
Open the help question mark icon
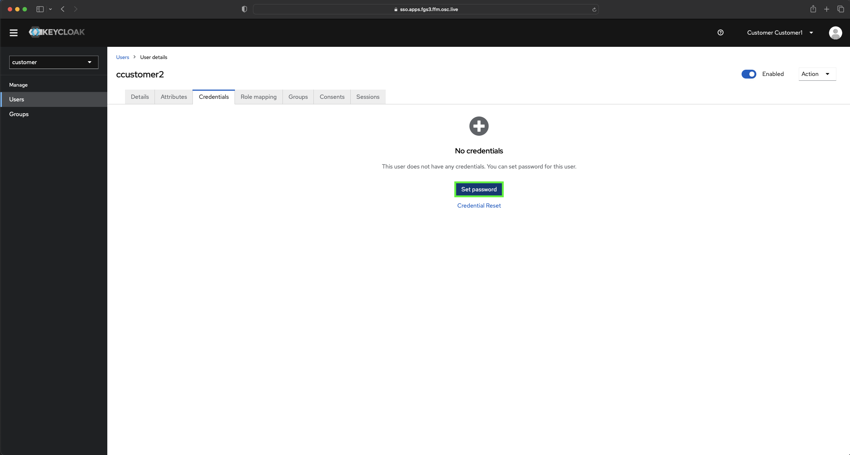[721, 32]
